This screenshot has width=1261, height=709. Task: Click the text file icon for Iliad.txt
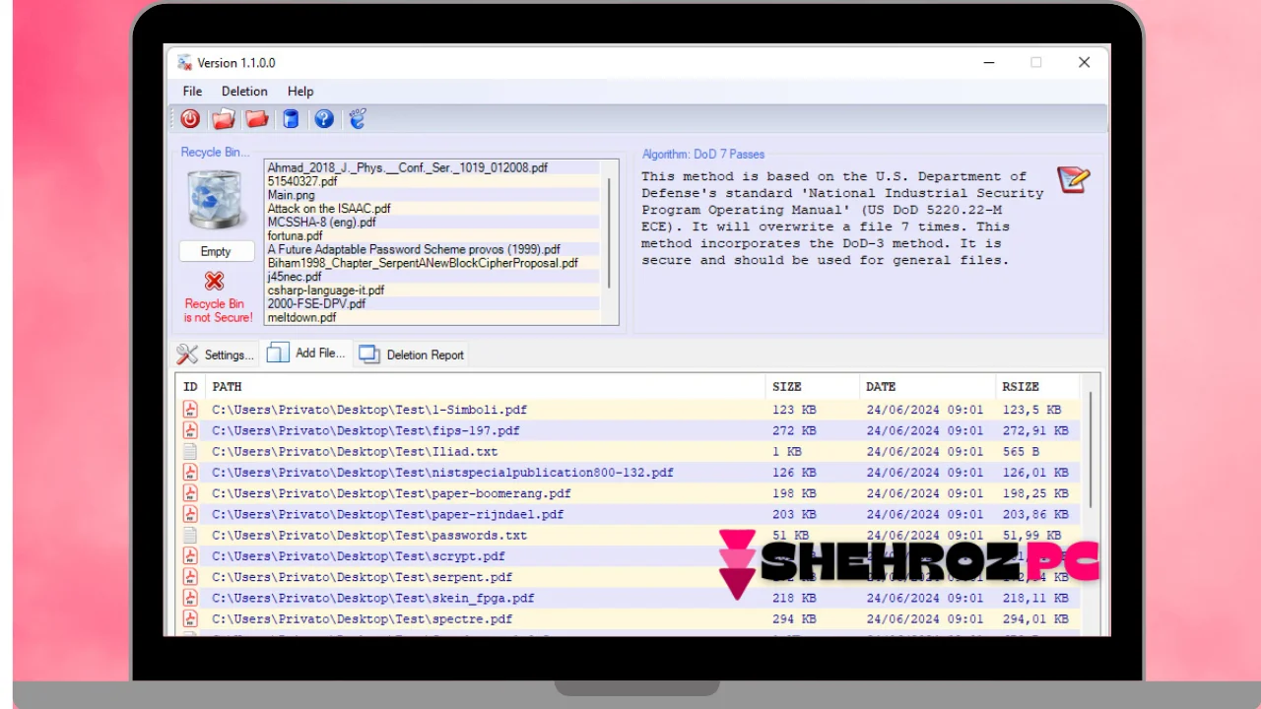tap(190, 452)
